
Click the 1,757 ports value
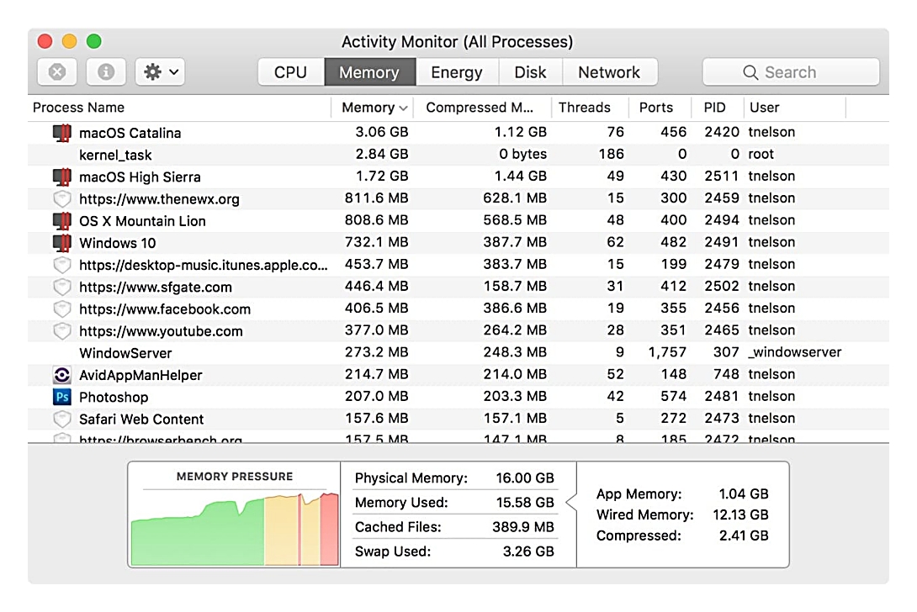pos(666,352)
